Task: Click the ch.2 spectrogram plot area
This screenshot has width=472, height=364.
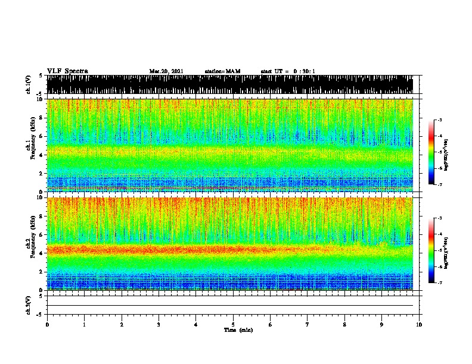Action: 230,244
